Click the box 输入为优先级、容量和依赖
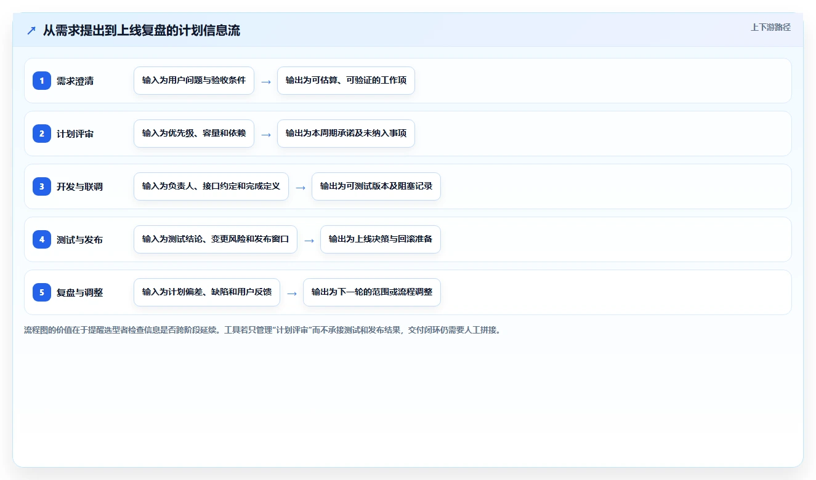 point(194,134)
